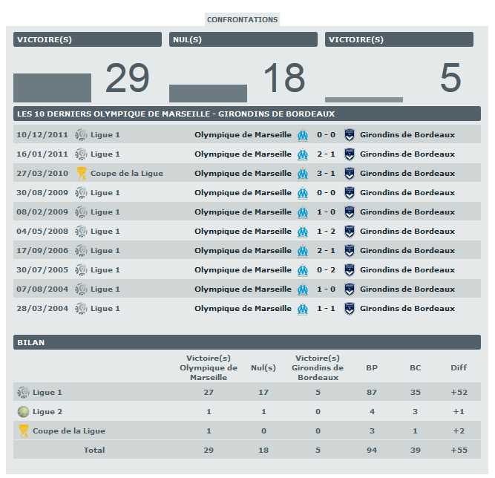Click Marseille crest in 04/05/2008 row
495x478 pixels.
click(302, 232)
